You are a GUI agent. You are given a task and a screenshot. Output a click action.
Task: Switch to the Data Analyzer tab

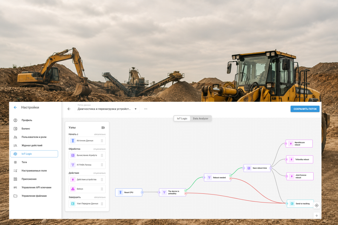click(x=200, y=119)
